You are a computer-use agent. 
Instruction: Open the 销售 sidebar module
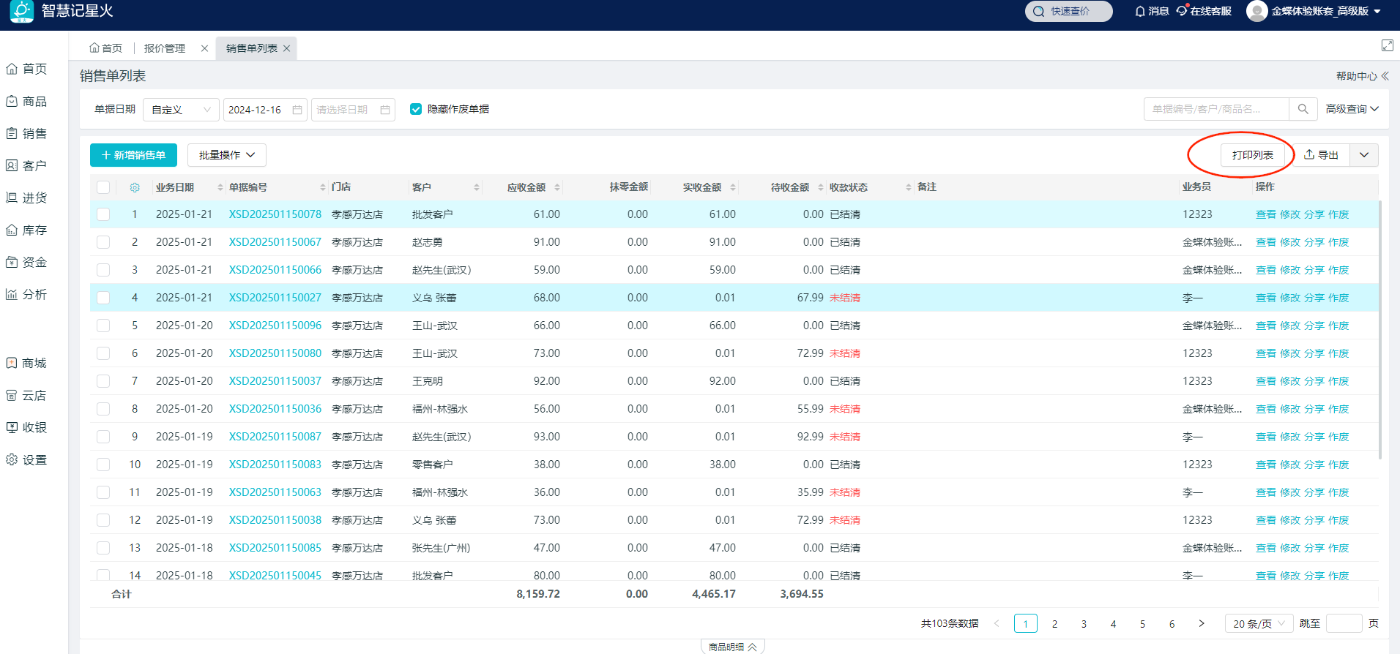pos(27,133)
